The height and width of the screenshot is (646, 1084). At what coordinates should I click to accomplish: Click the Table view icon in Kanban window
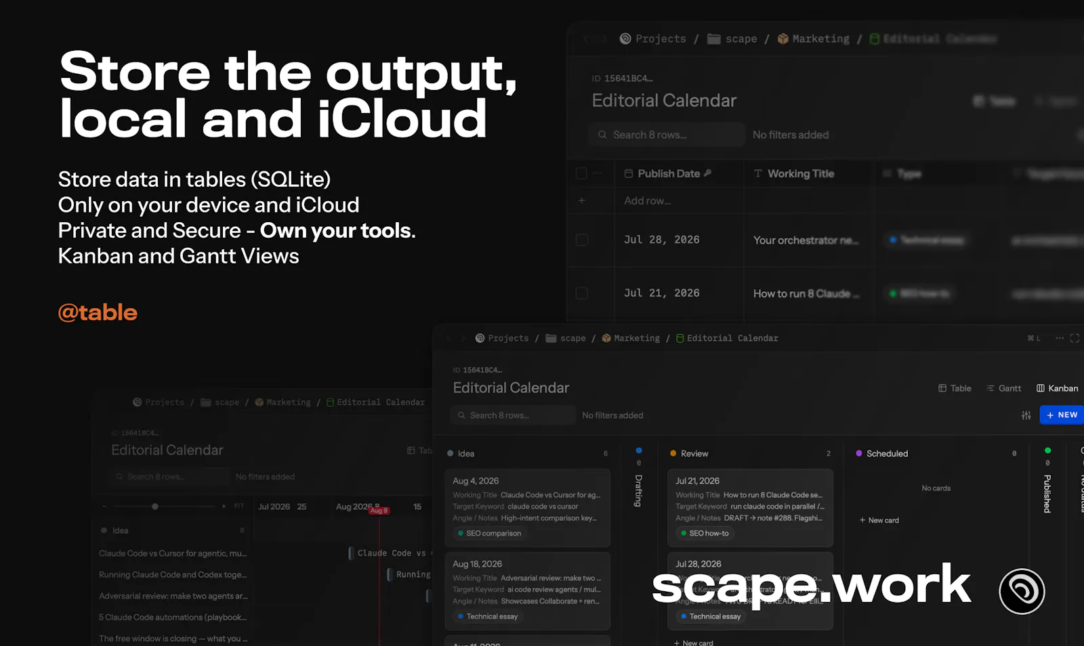point(942,388)
